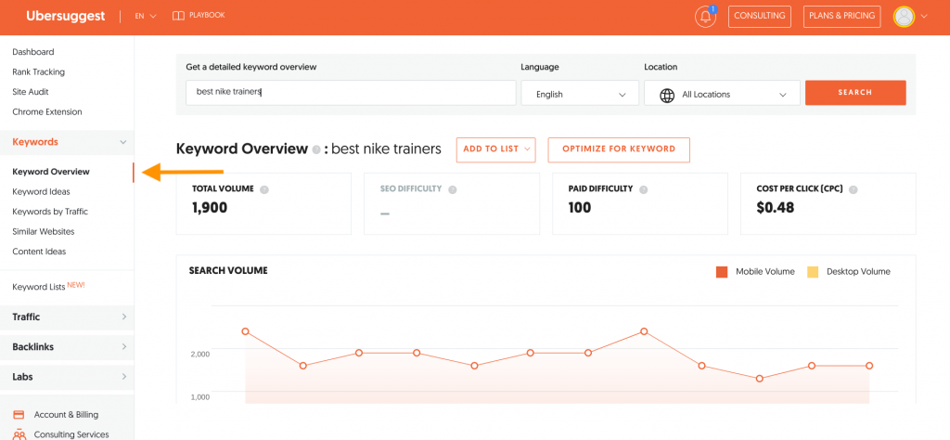This screenshot has width=950, height=440.
Task: Click the Account & Billing card icon
Action: tap(19, 415)
